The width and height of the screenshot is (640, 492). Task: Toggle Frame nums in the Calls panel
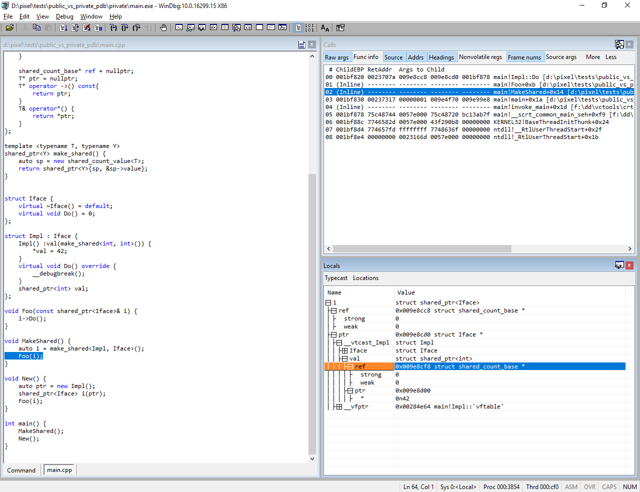(x=524, y=57)
